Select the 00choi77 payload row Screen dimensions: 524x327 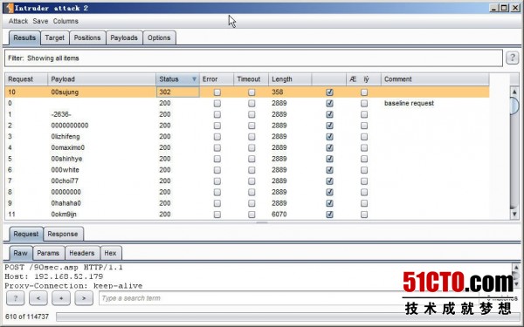247,181
